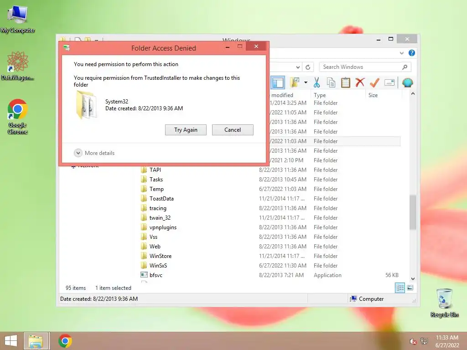The image size is (467, 350).
Task: Click the System32 folder thumbnail in dialog
Action: coord(86,105)
